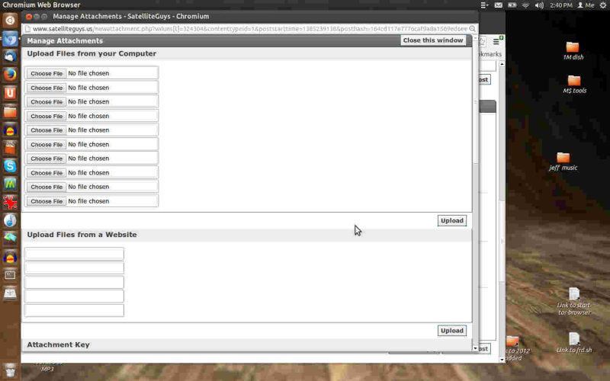Click the Upload Files from your Computer heading

(x=91, y=53)
